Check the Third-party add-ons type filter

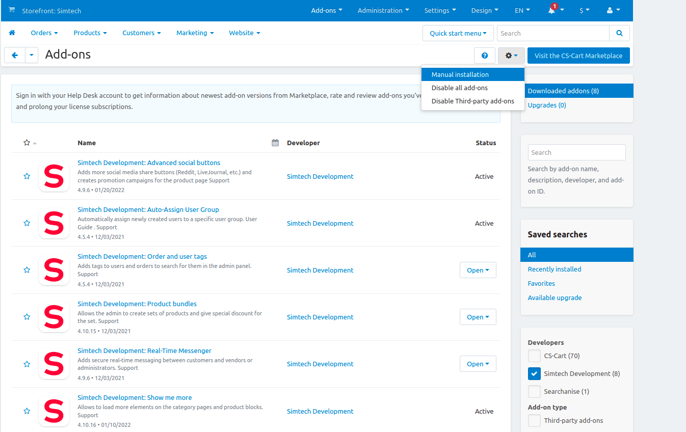[534, 420]
